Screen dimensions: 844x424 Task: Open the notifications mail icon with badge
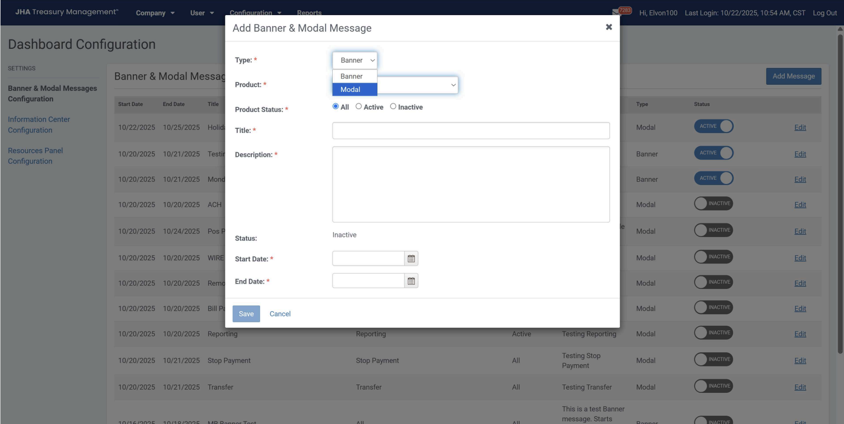coord(616,12)
